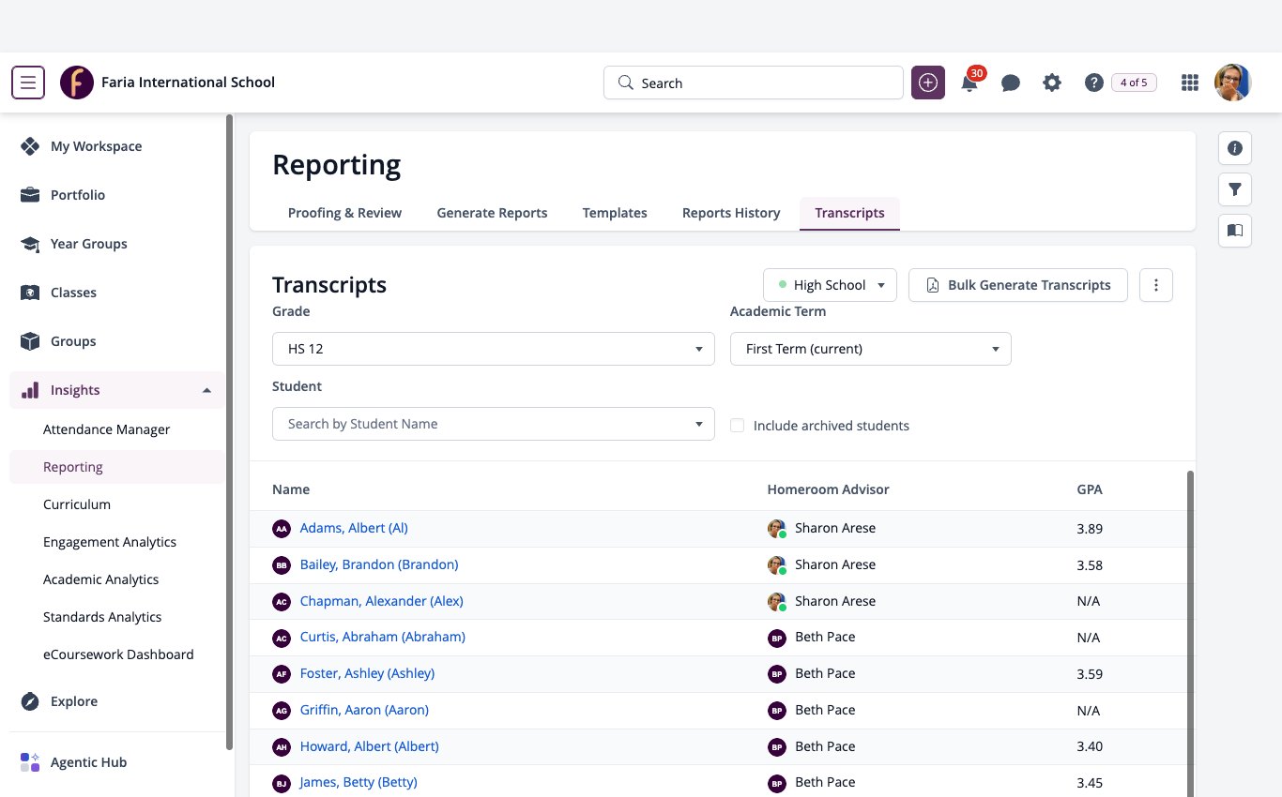Viewport: 1282px width, 797px height.
Task: Click GPA value 3.89
Action: (x=1090, y=529)
